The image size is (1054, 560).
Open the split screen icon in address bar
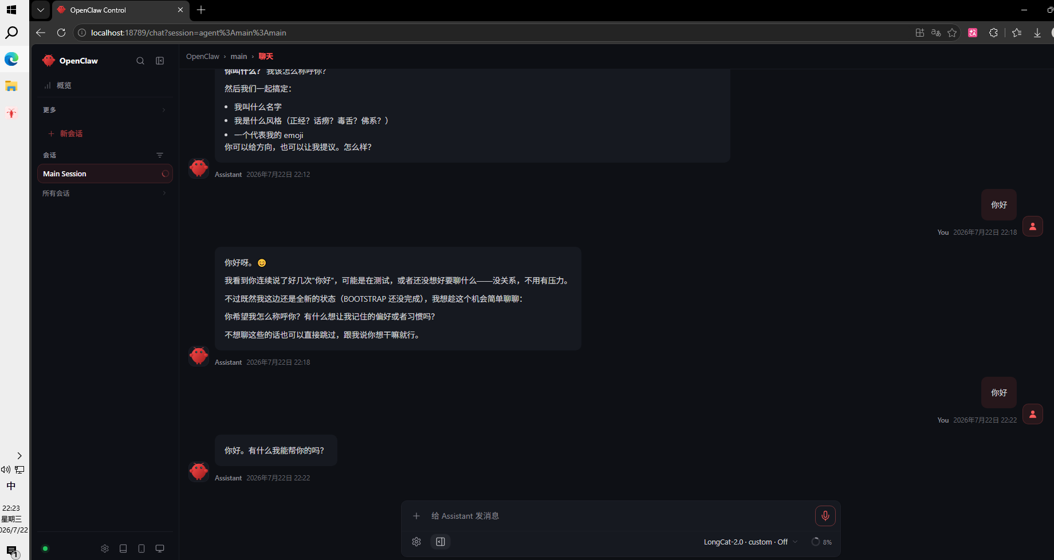pos(920,33)
